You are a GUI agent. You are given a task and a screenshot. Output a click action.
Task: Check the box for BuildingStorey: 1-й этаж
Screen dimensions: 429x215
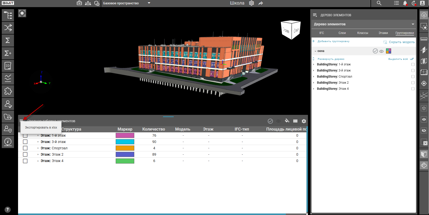(x=413, y=64)
